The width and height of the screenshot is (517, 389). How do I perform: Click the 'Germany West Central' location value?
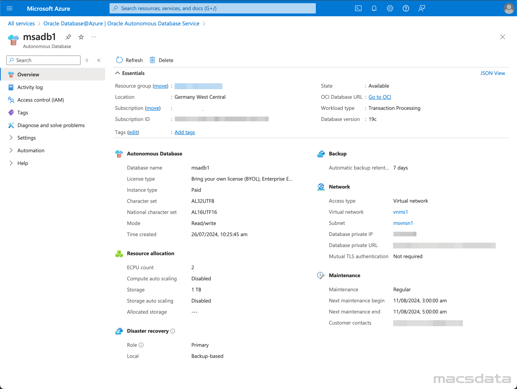[200, 97]
